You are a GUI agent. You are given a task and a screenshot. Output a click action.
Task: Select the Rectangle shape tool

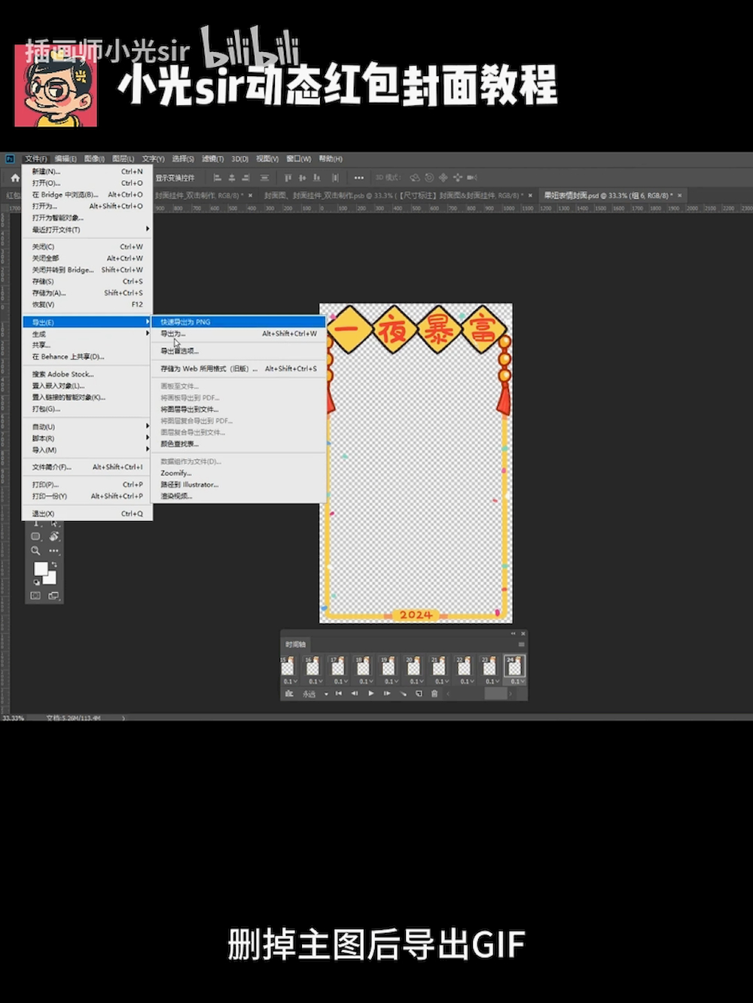coord(35,536)
